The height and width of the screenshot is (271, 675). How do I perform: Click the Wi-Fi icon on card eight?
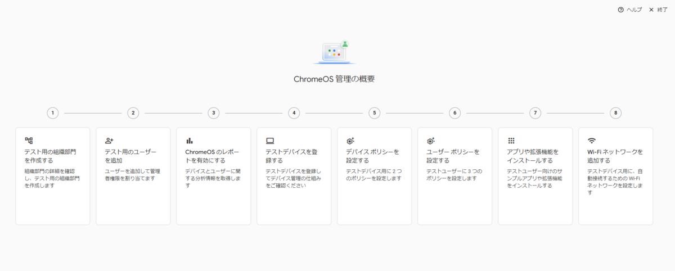coord(592,141)
